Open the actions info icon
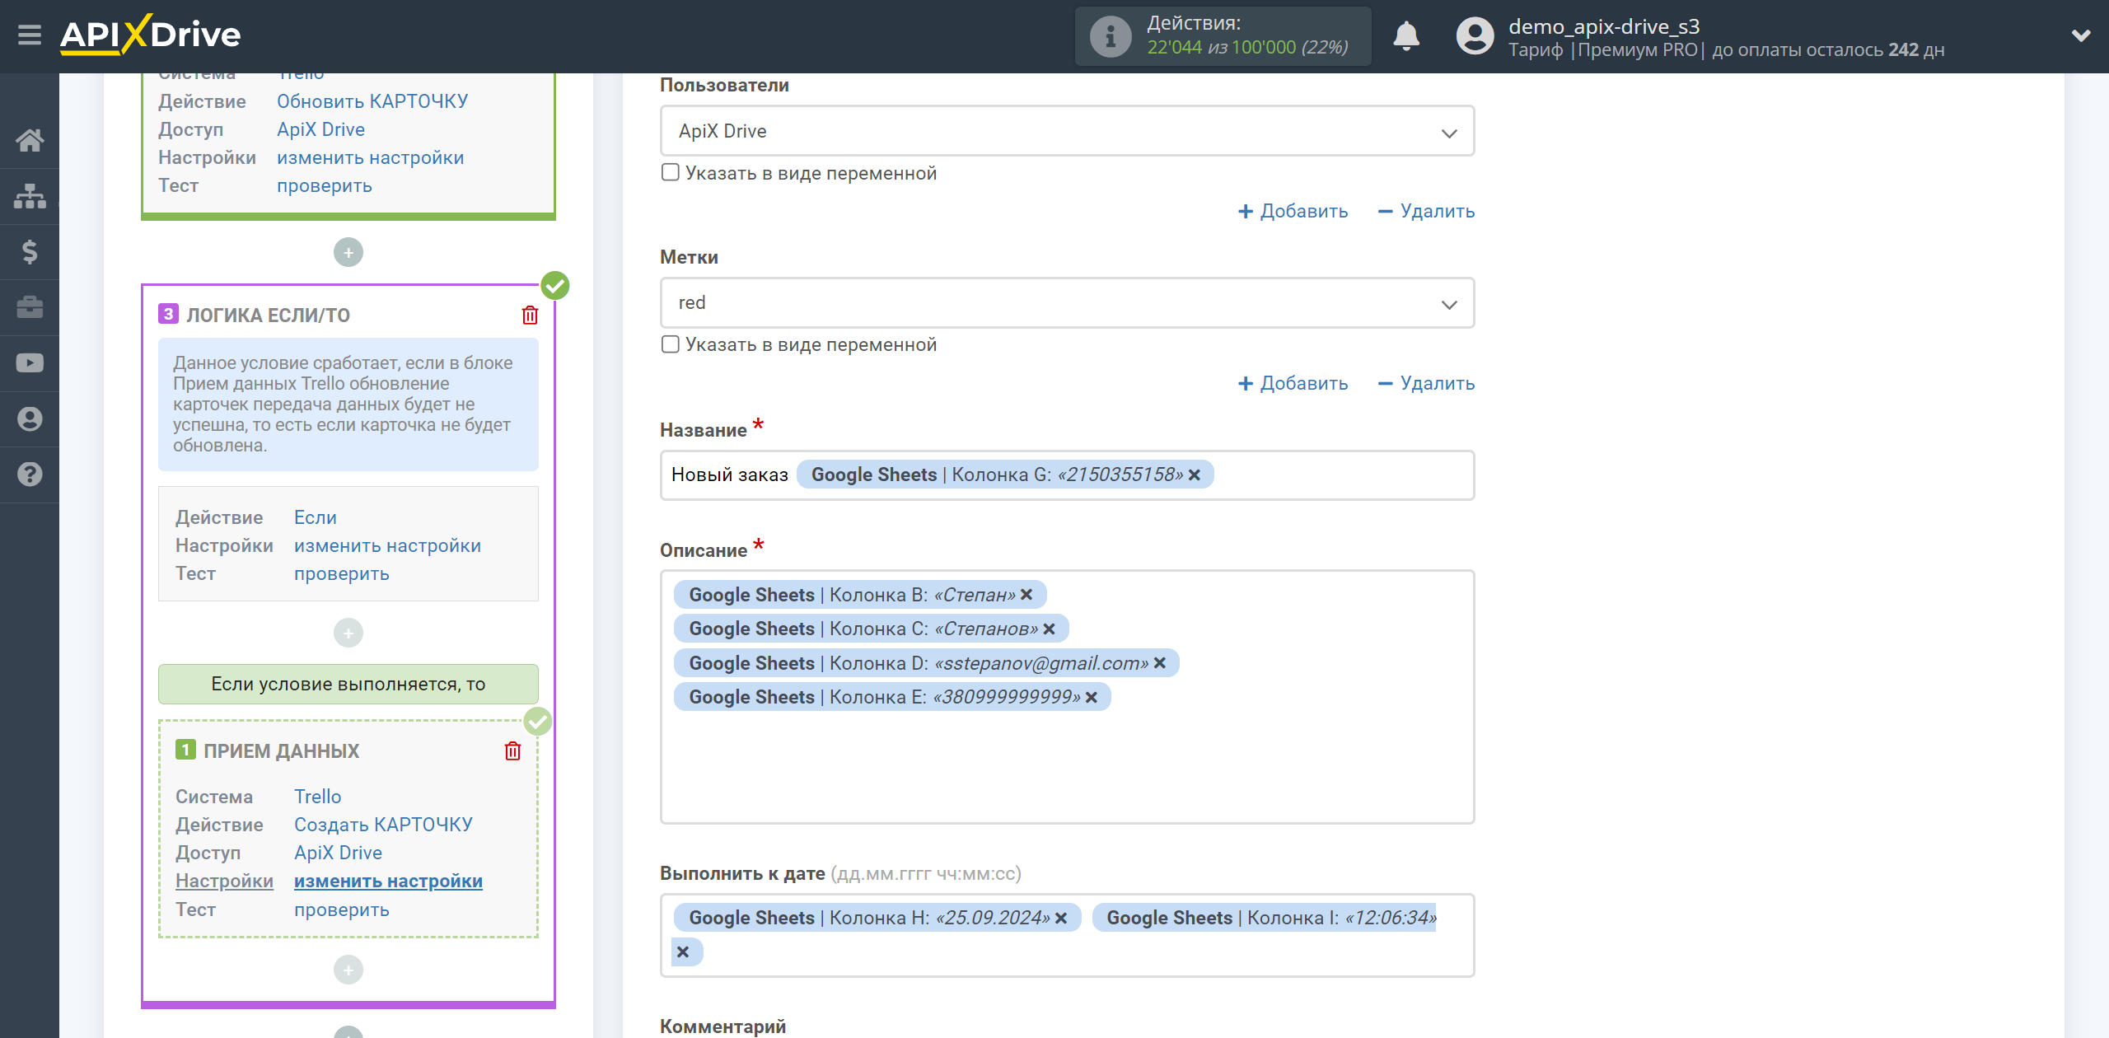 pyautogui.click(x=1110, y=36)
